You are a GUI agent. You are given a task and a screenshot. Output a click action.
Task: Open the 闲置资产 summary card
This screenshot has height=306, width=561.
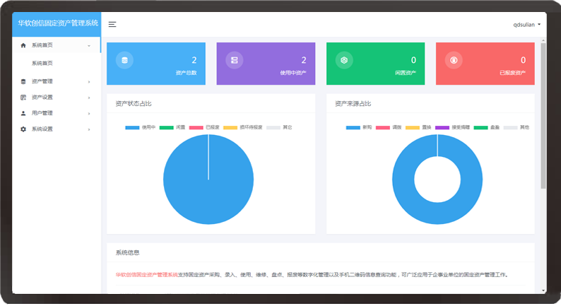tap(375, 64)
